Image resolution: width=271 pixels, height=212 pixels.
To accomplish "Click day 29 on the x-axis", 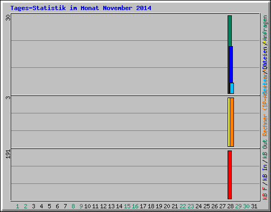I will [238, 206].
